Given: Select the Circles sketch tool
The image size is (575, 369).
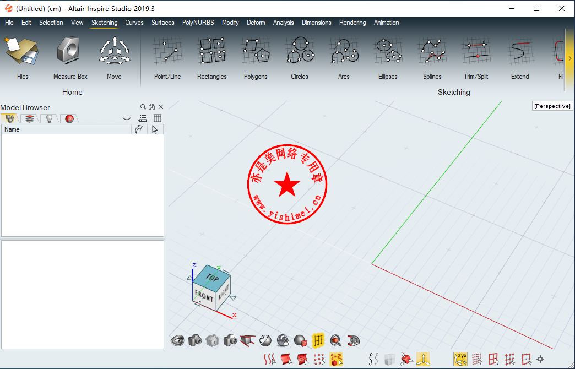Looking at the screenshot, I should point(300,58).
